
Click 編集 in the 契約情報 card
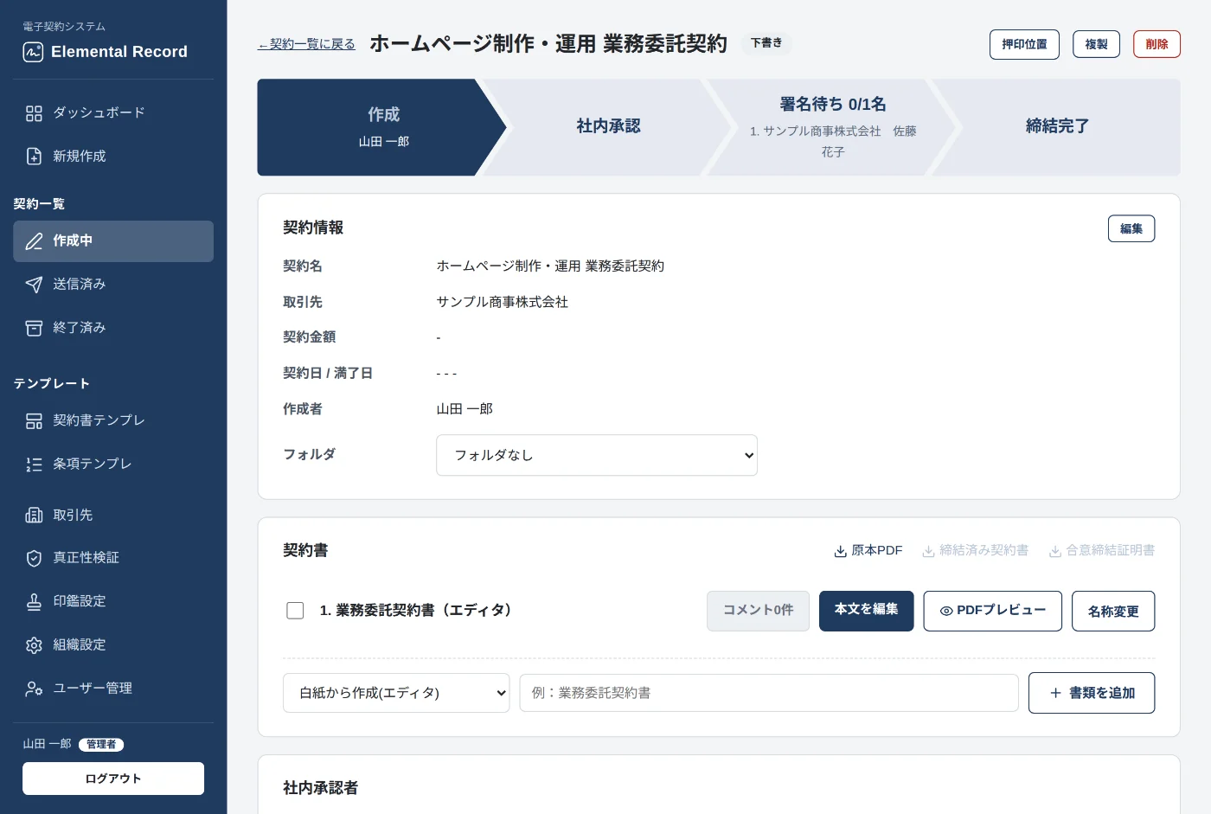1131,228
